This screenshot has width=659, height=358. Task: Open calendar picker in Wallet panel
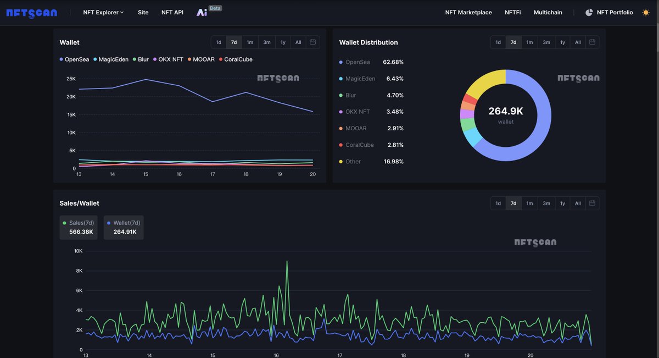312,42
